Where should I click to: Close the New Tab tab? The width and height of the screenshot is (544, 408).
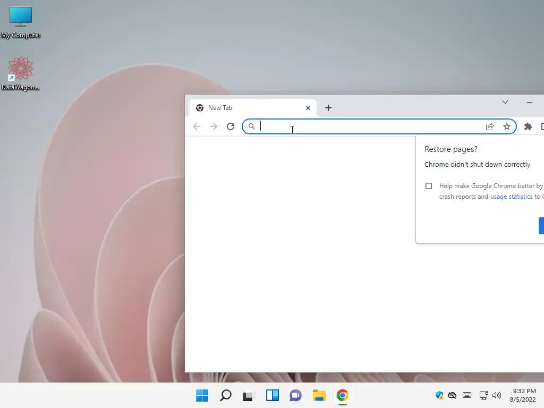[308, 108]
